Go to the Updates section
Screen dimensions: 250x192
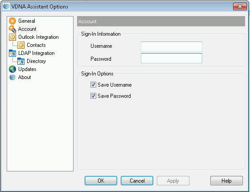[x=27, y=69]
